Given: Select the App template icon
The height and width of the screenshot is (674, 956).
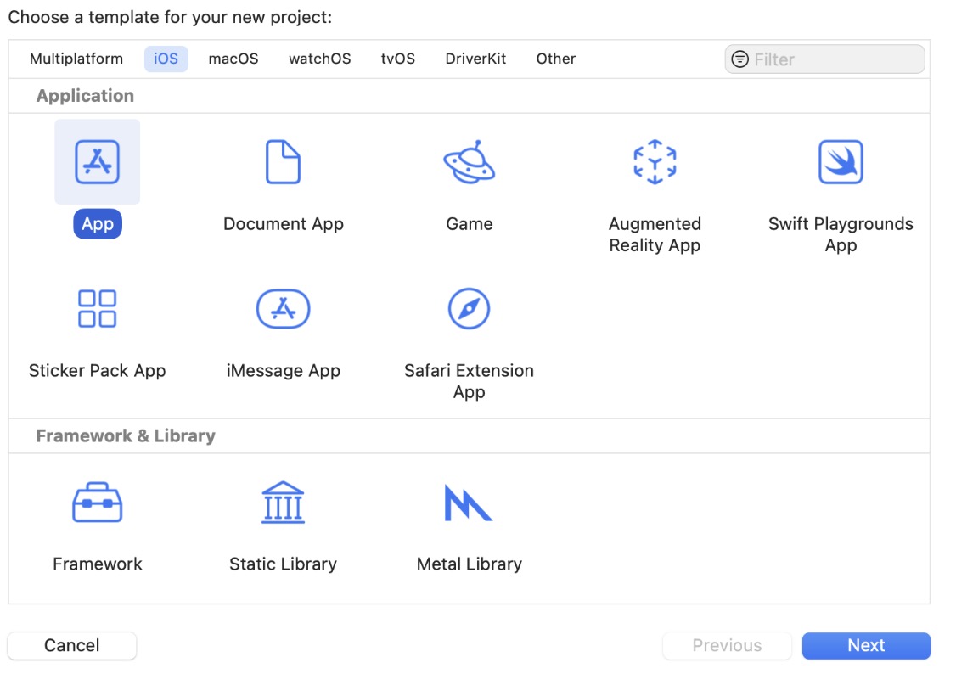Looking at the screenshot, I should (97, 162).
